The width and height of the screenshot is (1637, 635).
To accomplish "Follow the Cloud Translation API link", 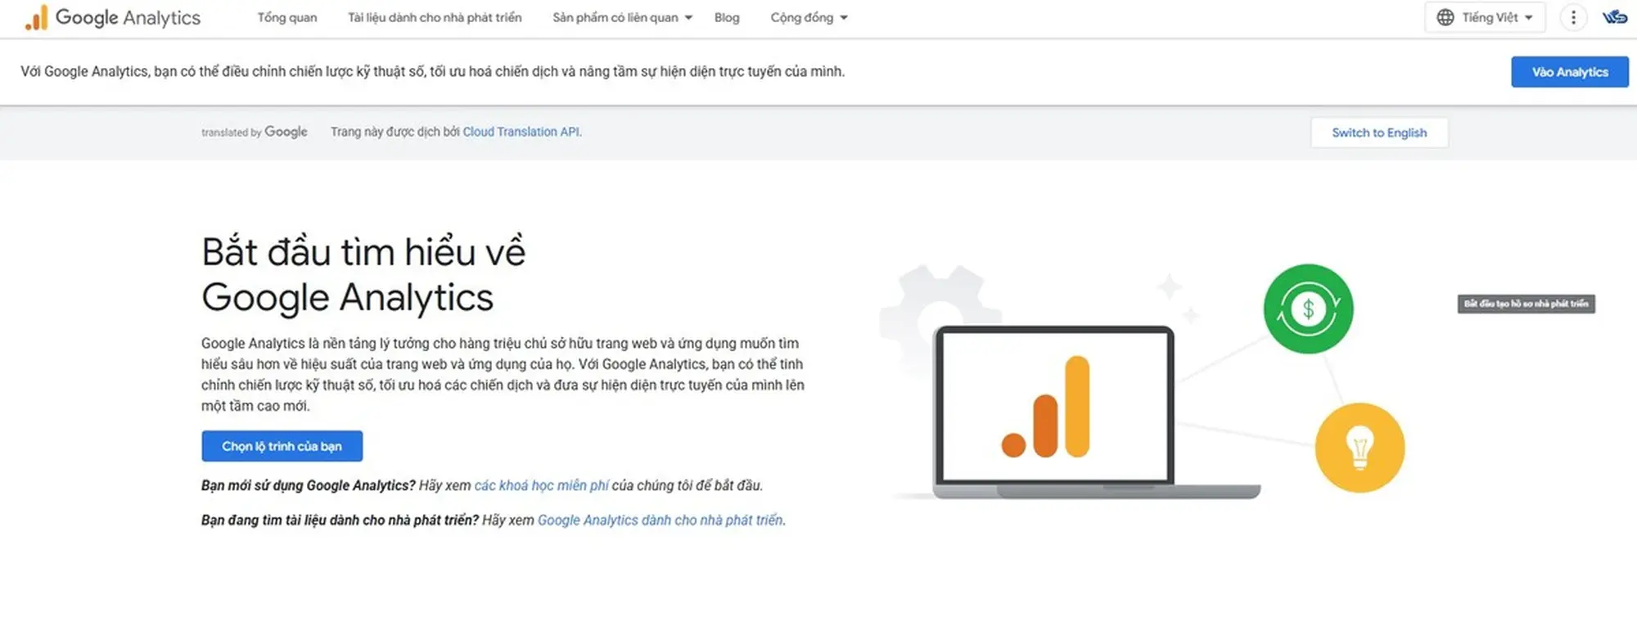I will click(x=521, y=132).
